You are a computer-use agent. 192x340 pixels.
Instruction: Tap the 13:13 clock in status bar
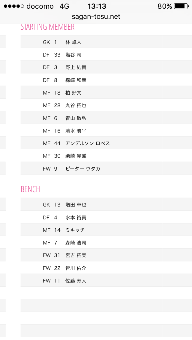pos(97,6)
